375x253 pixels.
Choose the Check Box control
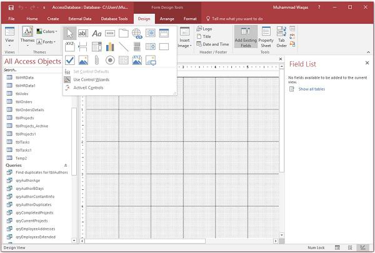pos(69,60)
